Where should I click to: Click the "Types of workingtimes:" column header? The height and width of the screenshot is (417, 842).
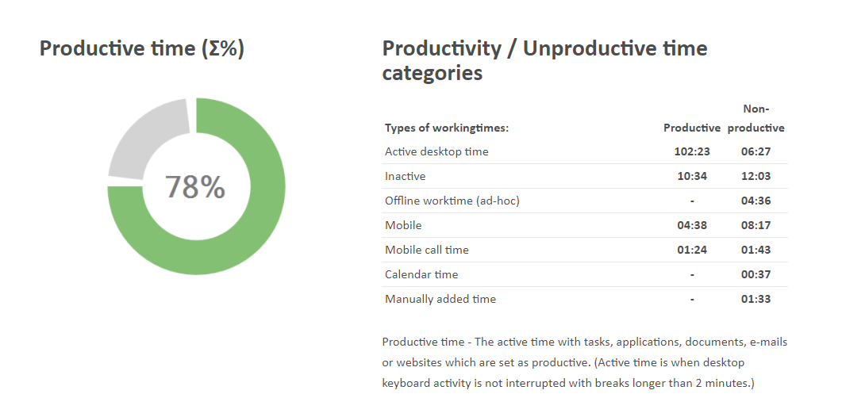447,128
